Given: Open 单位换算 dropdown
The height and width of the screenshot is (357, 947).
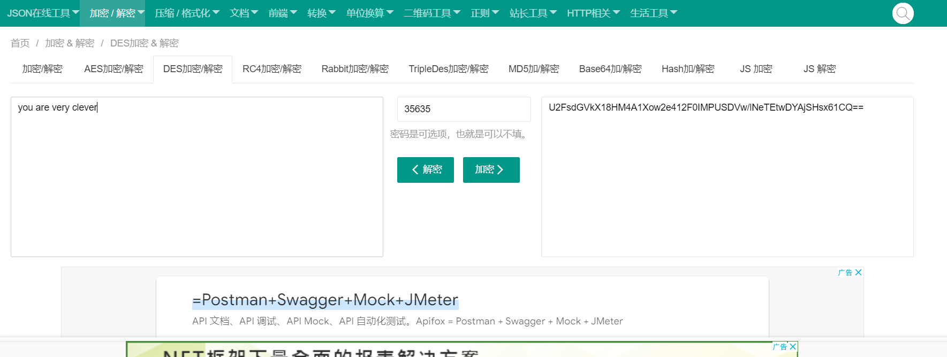Looking at the screenshot, I should click(369, 13).
